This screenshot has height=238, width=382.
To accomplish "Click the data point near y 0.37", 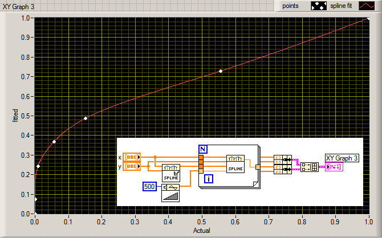I will point(54,142).
